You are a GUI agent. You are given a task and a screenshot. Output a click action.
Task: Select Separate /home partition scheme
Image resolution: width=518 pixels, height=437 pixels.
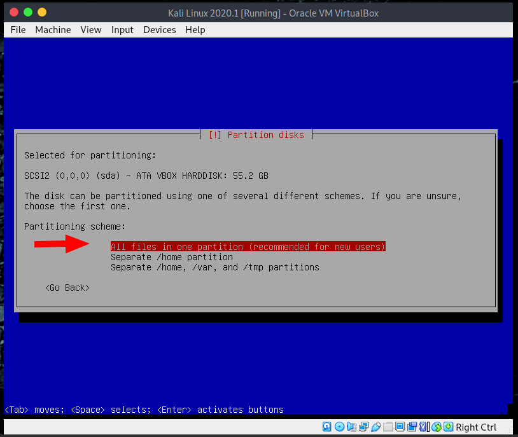[172, 257]
